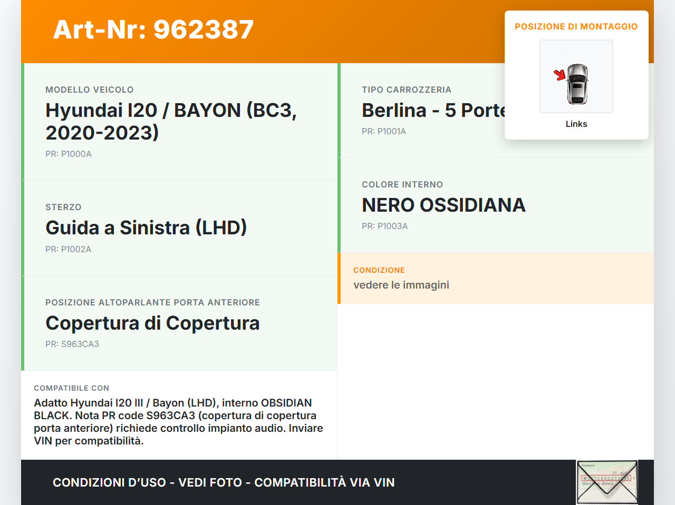This screenshot has width=675, height=505.
Task: Select the 'Berlina - 5 Porte' value
Action: point(433,110)
